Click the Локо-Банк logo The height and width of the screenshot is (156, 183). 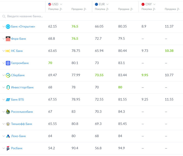tap(8, 136)
